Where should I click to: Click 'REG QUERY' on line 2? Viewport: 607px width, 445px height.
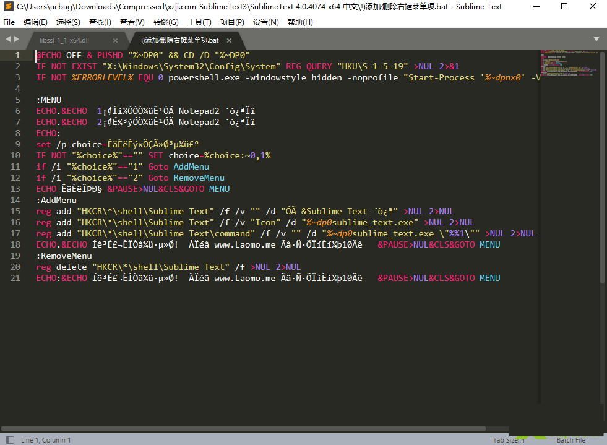[x=309, y=67]
